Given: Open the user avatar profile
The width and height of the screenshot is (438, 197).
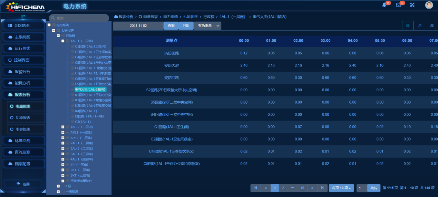Looking at the screenshot, I should click(429, 5).
